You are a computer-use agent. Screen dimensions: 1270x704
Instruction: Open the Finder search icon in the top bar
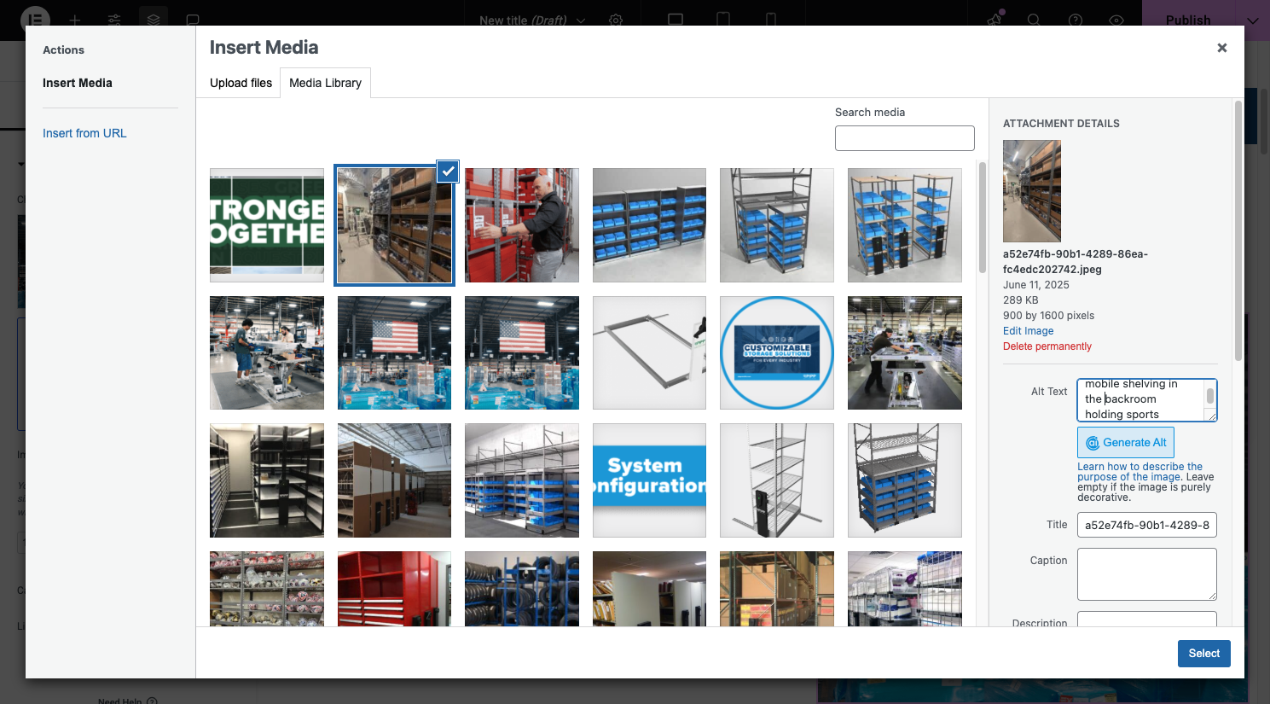(1034, 20)
